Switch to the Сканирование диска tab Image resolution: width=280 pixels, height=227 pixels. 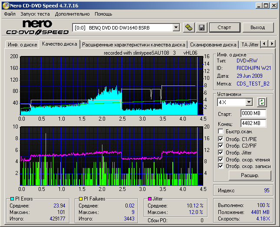click(213, 44)
